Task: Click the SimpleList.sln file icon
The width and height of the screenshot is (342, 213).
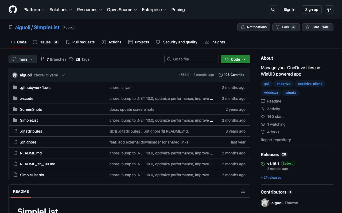Action: 15,175
